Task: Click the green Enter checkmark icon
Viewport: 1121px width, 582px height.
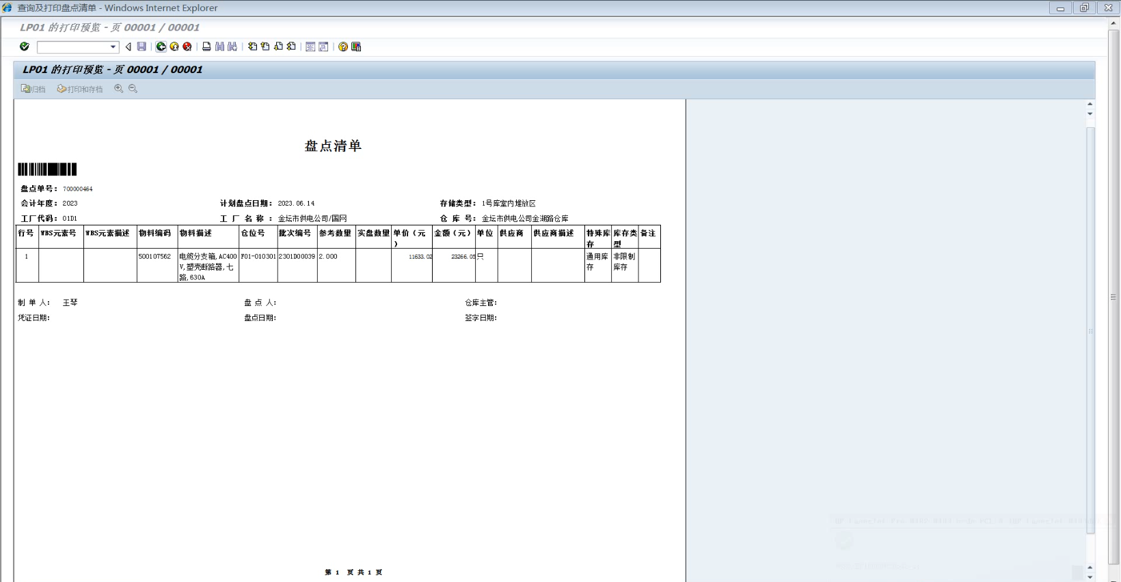Action: point(25,46)
